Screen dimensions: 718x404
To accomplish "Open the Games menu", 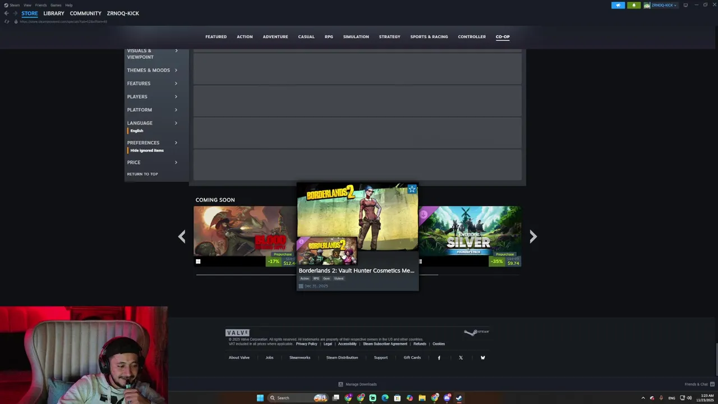I will point(56,5).
